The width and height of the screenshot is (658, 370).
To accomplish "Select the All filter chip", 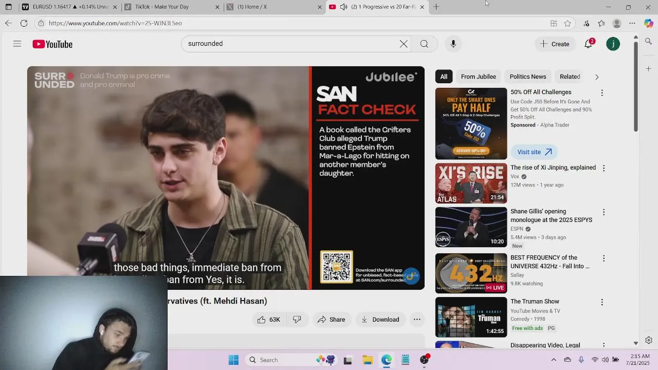I will click(x=444, y=77).
